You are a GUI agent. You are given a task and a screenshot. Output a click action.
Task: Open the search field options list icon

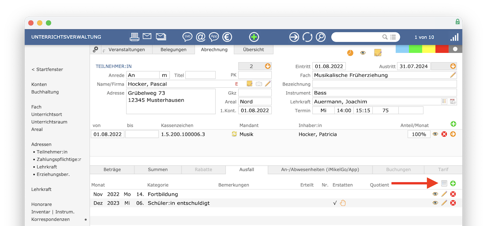click(x=393, y=37)
